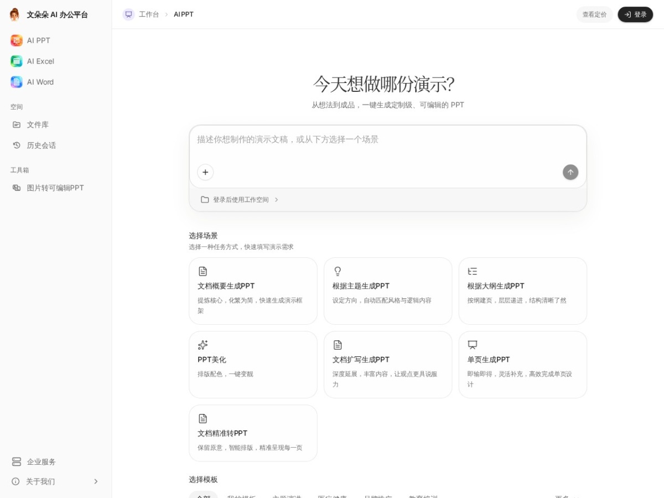Go to 工作台 in the breadcrumb
The image size is (664, 498).
pyautogui.click(x=149, y=14)
